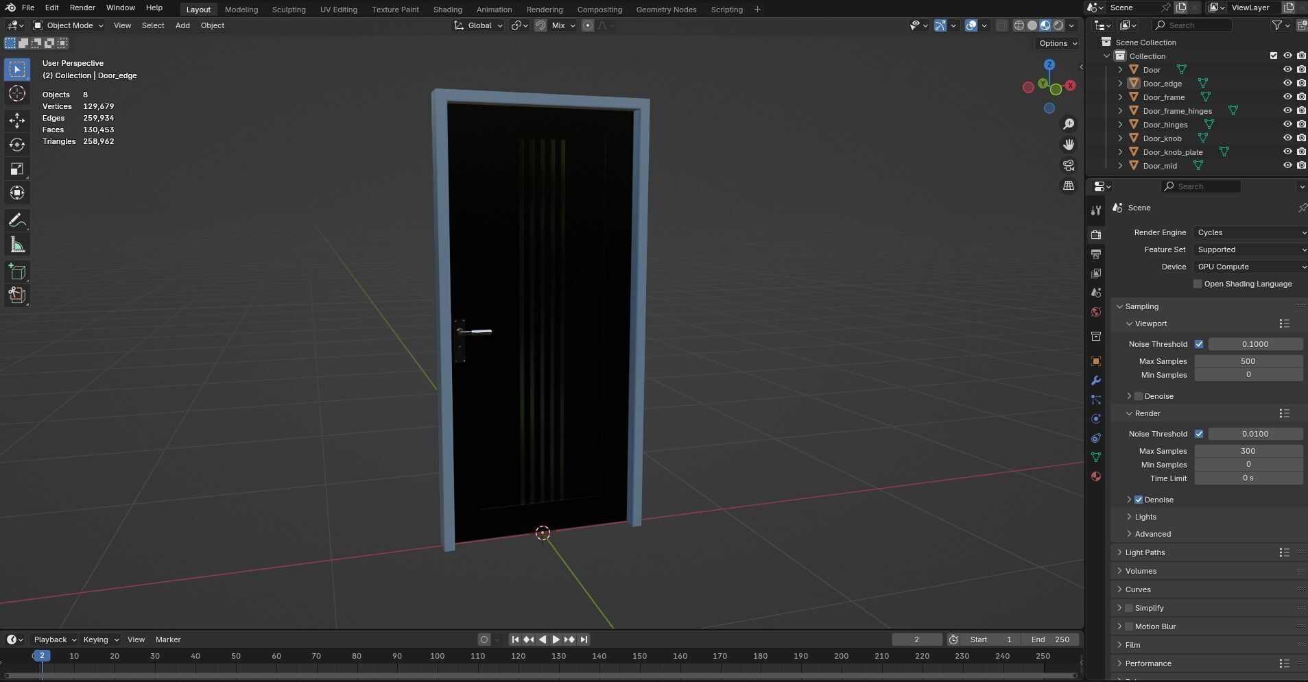The width and height of the screenshot is (1308, 682).
Task: Select the Move tool
Action: (x=17, y=121)
